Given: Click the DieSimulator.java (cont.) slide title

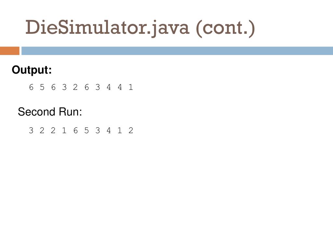Looking at the screenshot, I should [140, 28].
